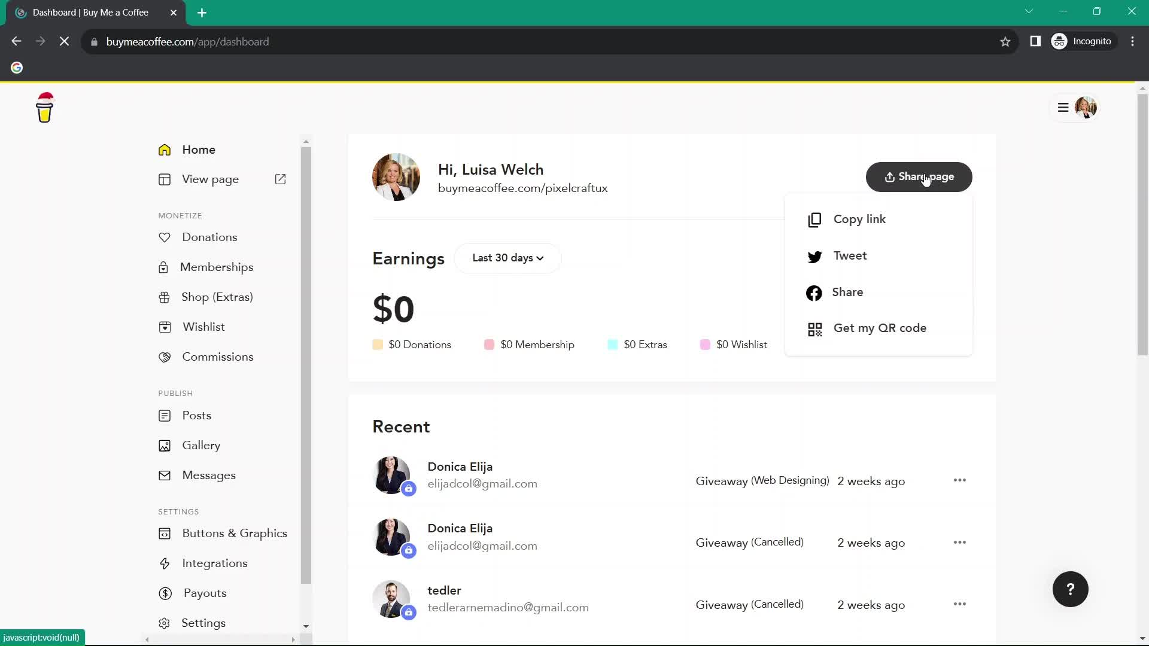Open the browser side panel icon
This screenshot has width=1149, height=646.
click(x=1035, y=41)
